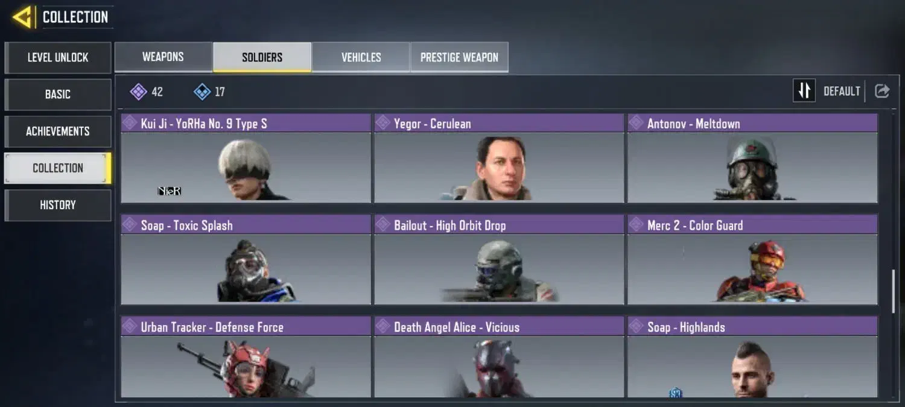
Task: Click the share export icon
Action: [882, 91]
